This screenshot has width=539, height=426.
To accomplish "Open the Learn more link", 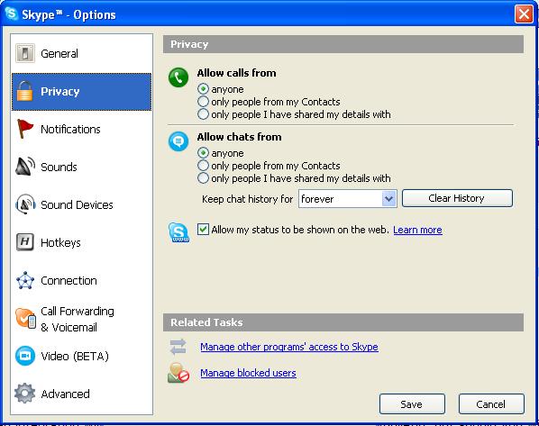I will coord(417,230).
